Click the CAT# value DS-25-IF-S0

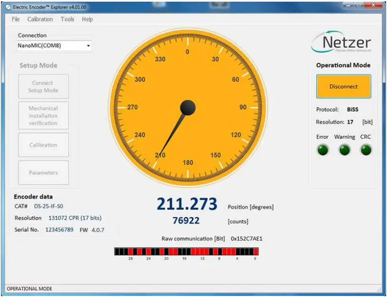click(x=48, y=206)
